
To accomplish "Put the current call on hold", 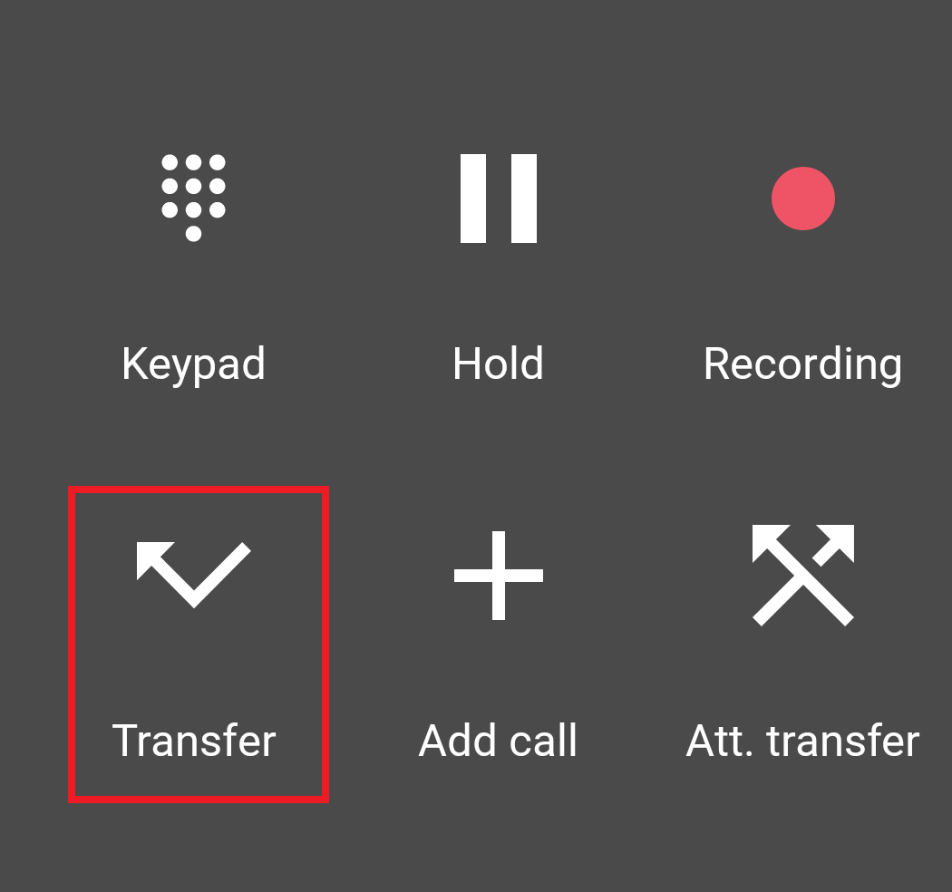I will [499, 267].
